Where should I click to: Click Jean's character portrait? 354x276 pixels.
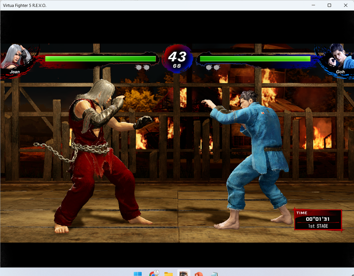[x=16, y=57]
